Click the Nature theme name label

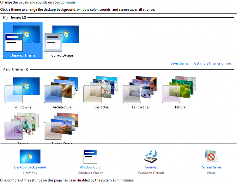(x=180, y=107)
